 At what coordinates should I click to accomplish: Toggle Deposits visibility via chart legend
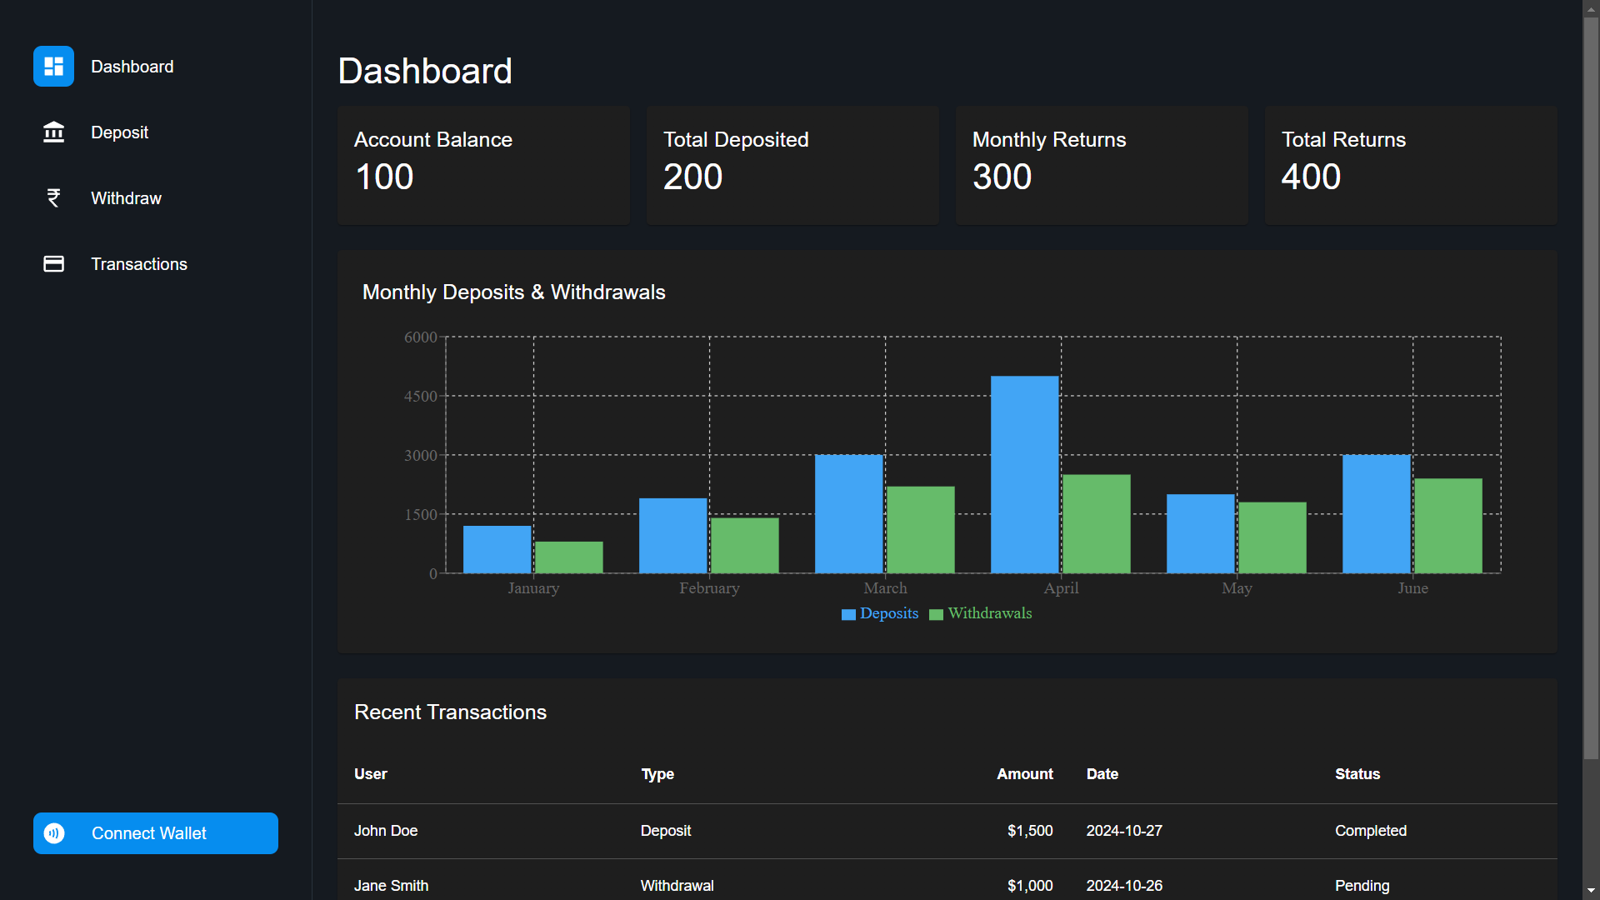coord(879,614)
